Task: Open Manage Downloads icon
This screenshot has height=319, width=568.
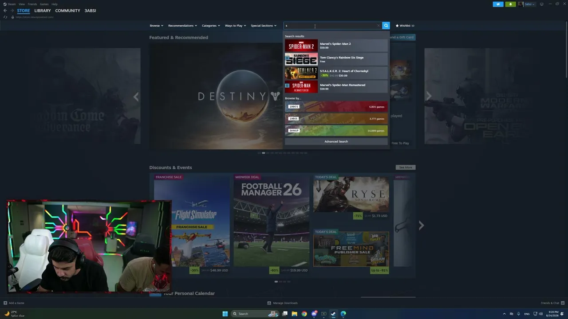Action: pyautogui.click(x=269, y=303)
